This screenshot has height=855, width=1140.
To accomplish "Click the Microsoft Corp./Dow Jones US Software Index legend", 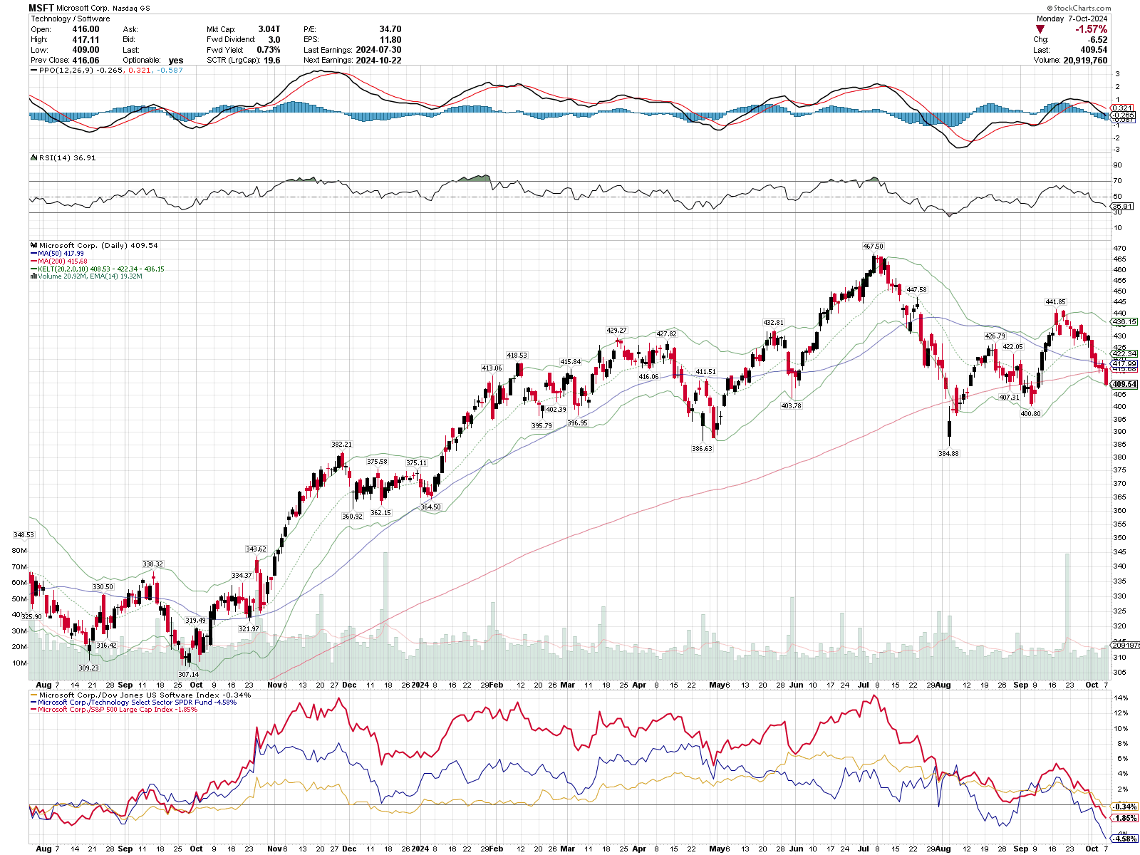I will 145,695.
